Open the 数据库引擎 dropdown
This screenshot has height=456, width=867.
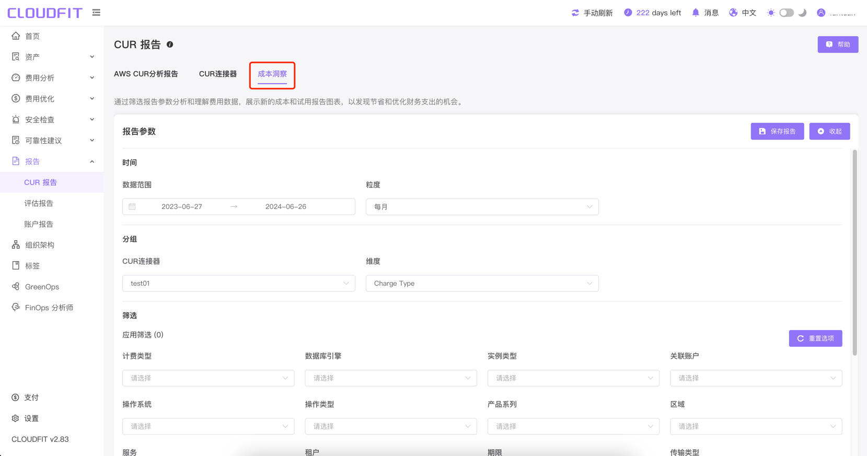point(391,378)
